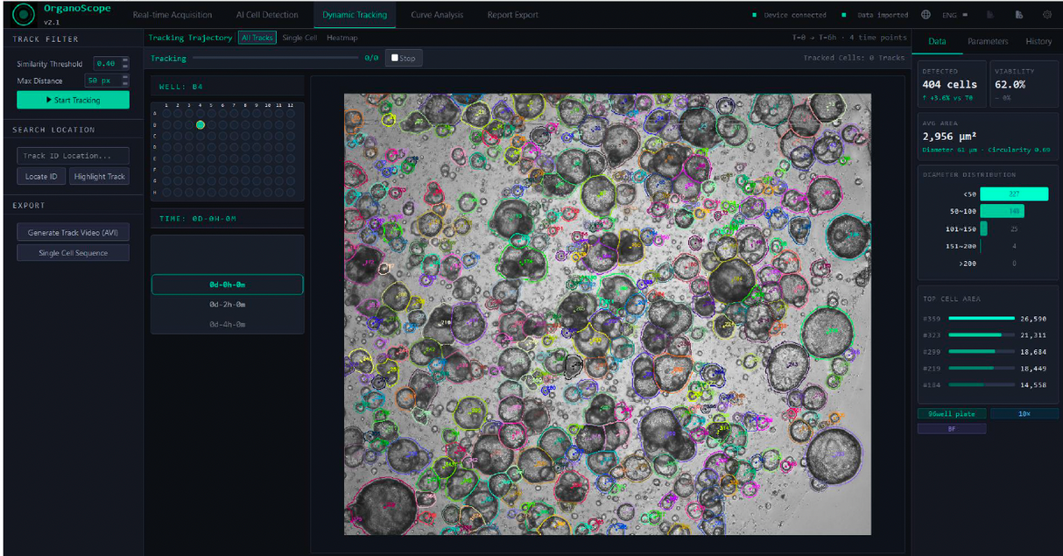Image resolution: width=1063 pixels, height=556 pixels.
Task: Click the Highlight Track button
Action: click(x=100, y=176)
